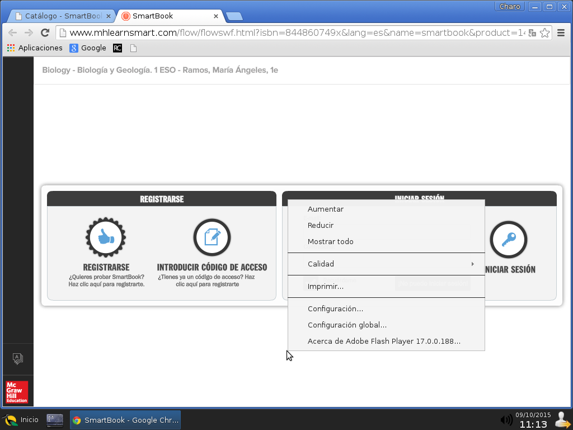This screenshot has width=573, height=430.
Task: Expand the Calidad submenu
Action: tap(386, 264)
